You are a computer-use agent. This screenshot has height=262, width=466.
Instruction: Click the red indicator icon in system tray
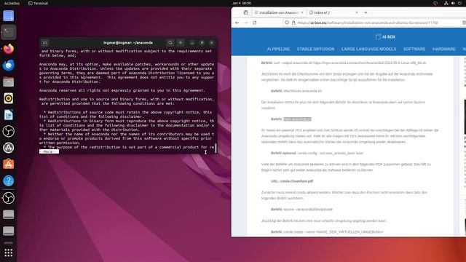pyautogui.click(x=435, y=3)
